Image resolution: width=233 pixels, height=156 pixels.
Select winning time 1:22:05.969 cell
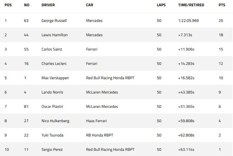pyautogui.click(x=188, y=20)
